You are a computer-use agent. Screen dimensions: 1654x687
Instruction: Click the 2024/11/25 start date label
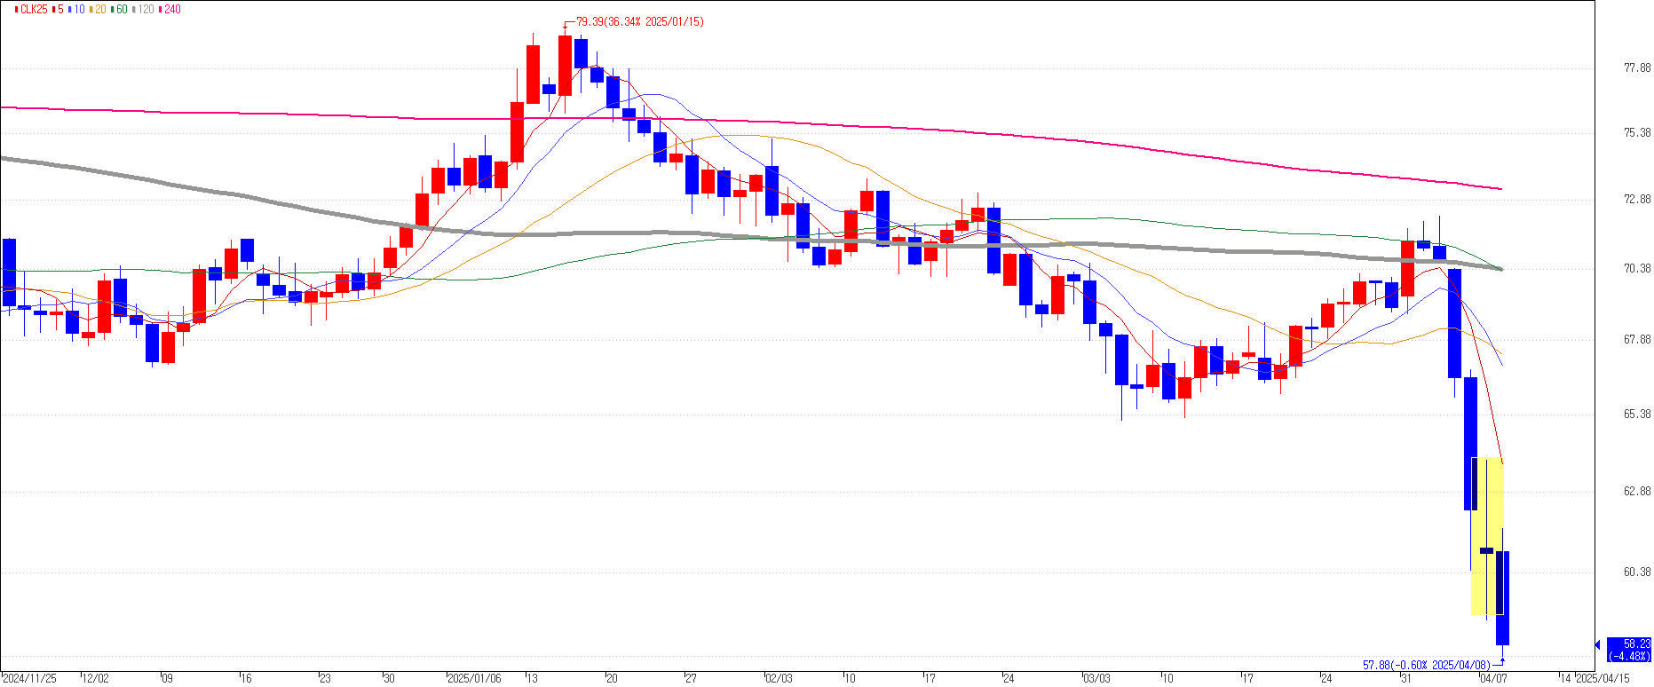[29, 678]
